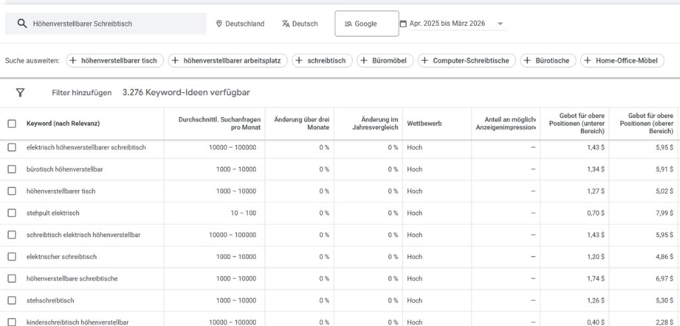Check the row kinderschreibtisch höhenverstellbar
This screenshot has height=326, width=680.
12,322
